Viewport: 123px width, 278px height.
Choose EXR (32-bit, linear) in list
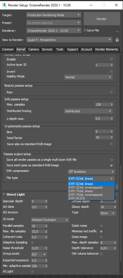pos(91,184)
